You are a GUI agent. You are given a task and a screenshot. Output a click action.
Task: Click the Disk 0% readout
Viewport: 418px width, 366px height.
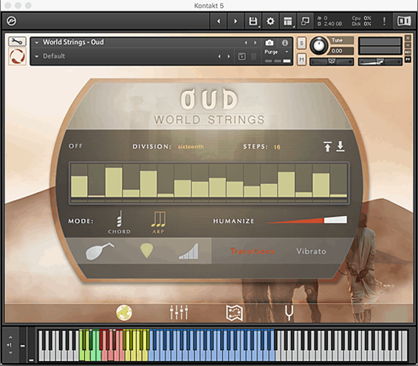361,24
